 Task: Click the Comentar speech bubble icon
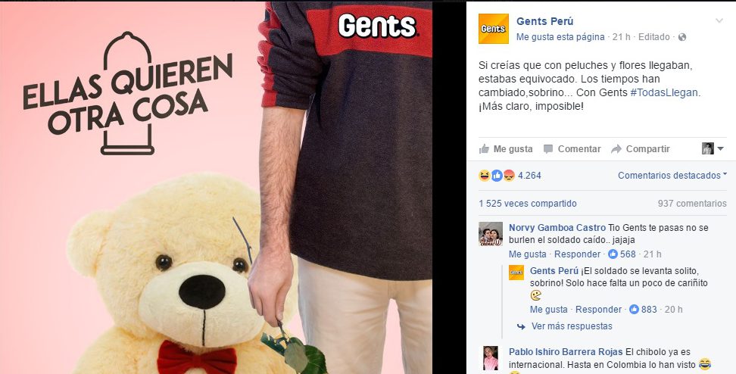coord(547,149)
